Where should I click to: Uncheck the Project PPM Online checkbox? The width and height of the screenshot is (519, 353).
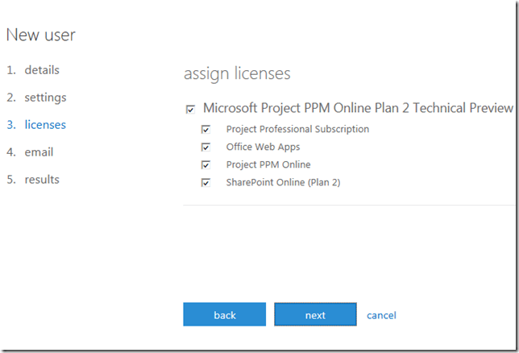click(206, 165)
